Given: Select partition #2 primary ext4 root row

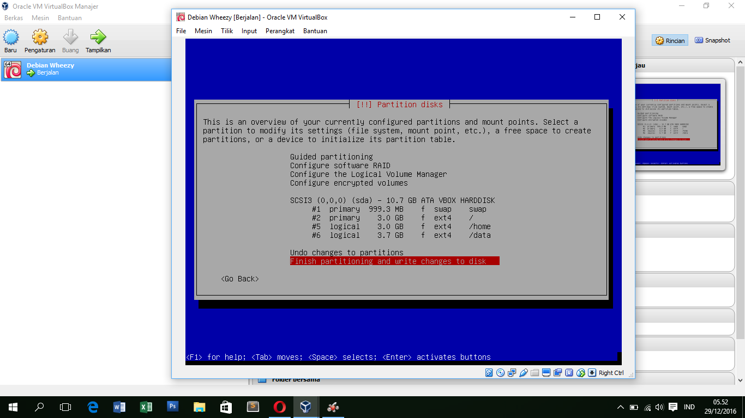Looking at the screenshot, I should (393, 218).
